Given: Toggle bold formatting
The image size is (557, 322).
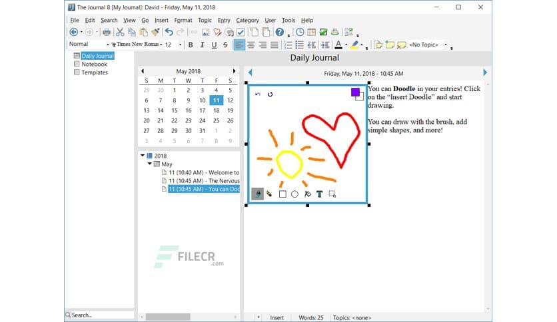Looking at the screenshot, I should point(190,45).
